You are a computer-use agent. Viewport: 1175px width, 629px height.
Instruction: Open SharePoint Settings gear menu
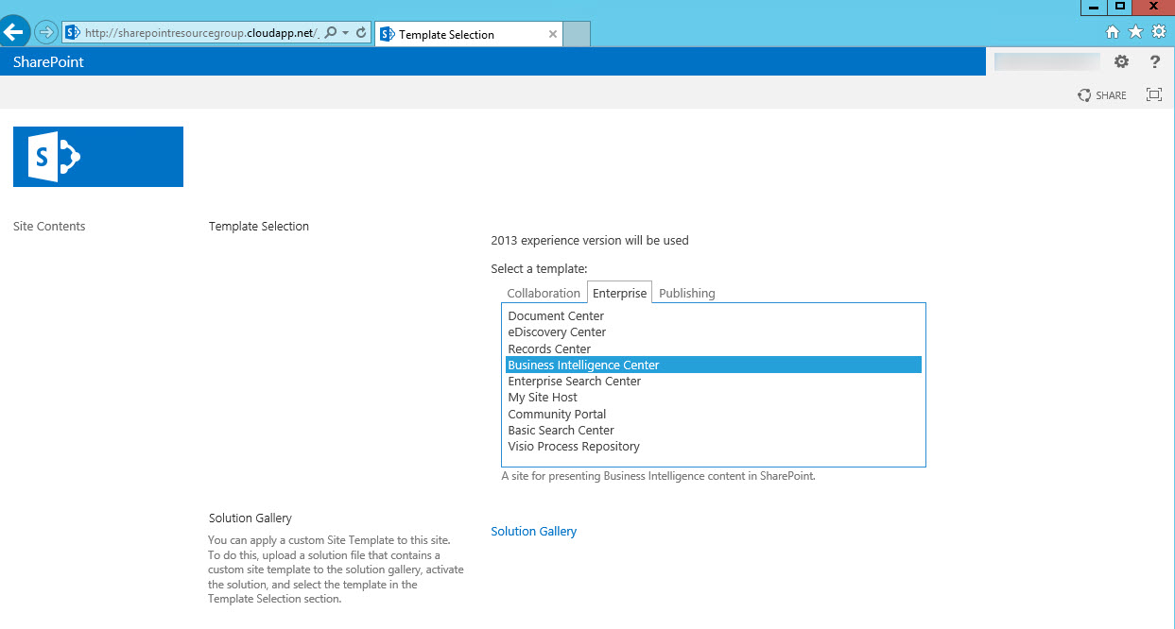click(x=1121, y=61)
